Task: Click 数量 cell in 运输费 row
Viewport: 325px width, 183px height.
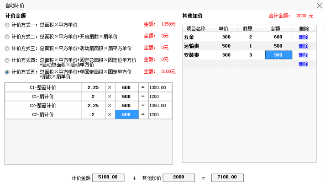Action: (x=250, y=46)
